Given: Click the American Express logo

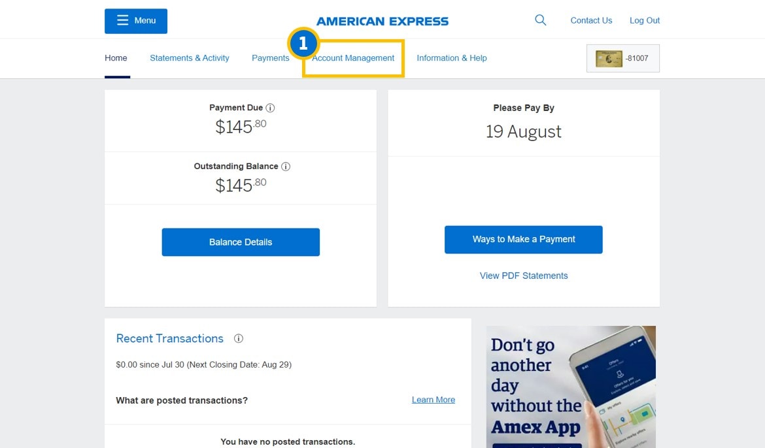Looking at the screenshot, I should pyautogui.click(x=382, y=20).
